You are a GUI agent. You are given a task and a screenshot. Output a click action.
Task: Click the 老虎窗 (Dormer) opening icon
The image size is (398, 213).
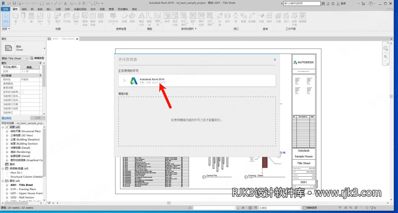252,16
